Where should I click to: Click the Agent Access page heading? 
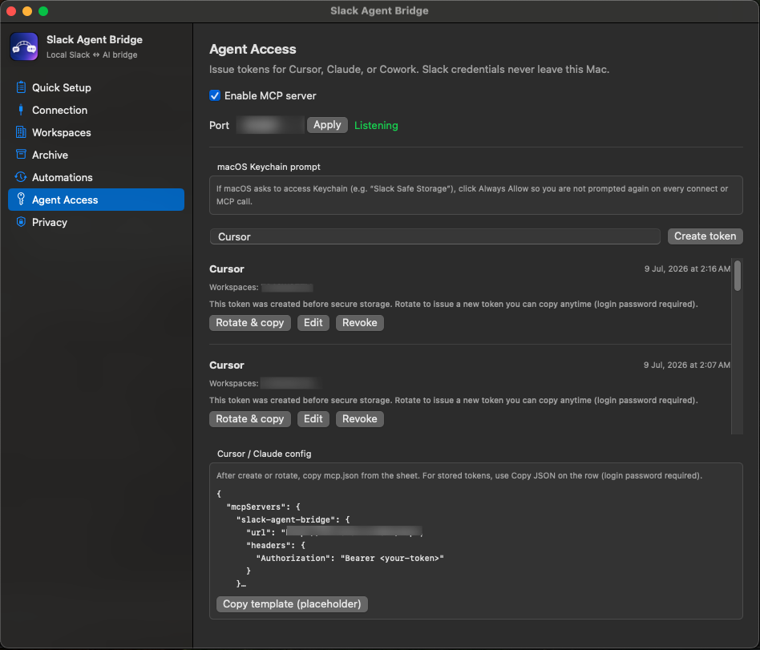coord(253,50)
